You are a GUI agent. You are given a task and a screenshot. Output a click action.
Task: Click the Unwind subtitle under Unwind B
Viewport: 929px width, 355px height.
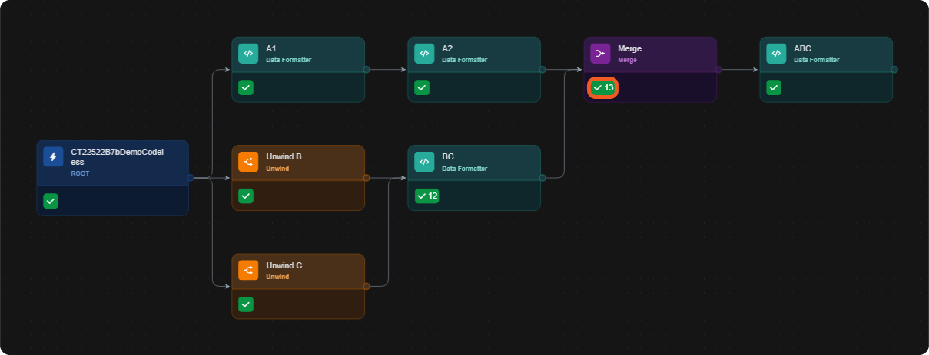pyautogui.click(x=277, y=169)
